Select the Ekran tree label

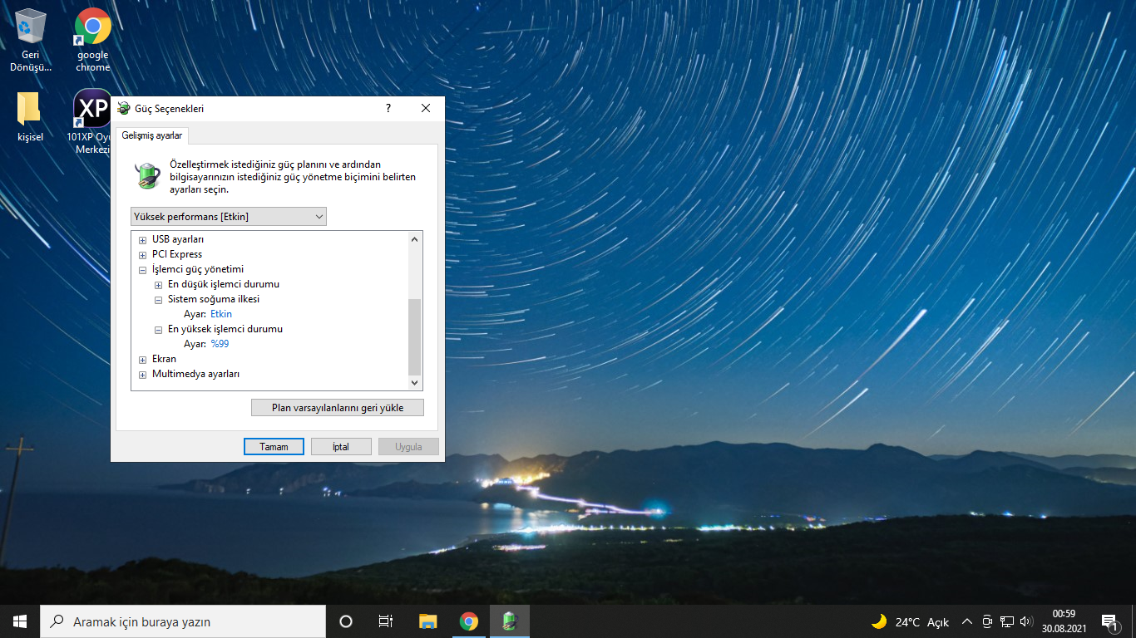[165, 359]
